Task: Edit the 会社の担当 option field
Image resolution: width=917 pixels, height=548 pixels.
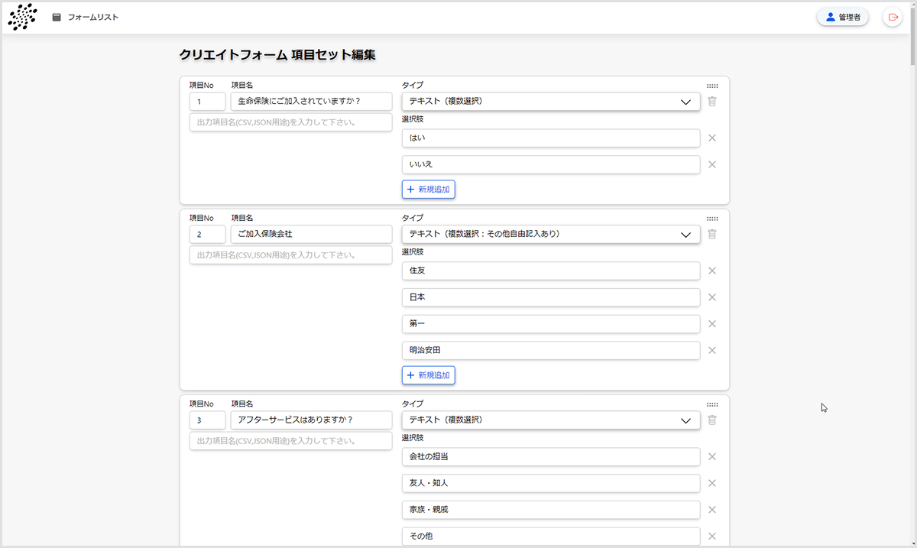Action: coord(551,456)
